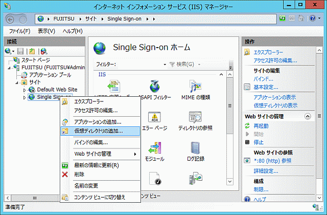Click the Forward navigation arrow button
This screenshot has height=215, width=327.
[22, 19]
